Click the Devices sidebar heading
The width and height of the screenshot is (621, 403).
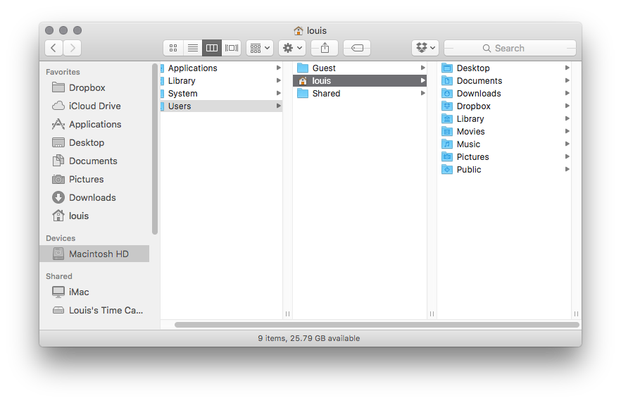pyautogui.click(x=61, y=238)
